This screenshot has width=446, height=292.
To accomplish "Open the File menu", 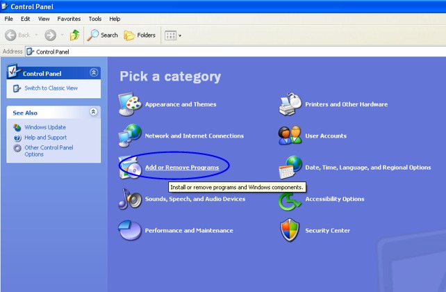I will (x=8, y=19).
